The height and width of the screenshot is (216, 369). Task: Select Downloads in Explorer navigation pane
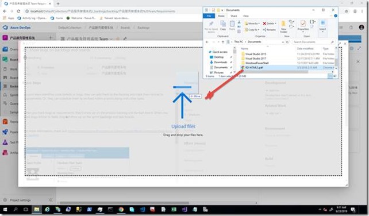coord(220,62)
